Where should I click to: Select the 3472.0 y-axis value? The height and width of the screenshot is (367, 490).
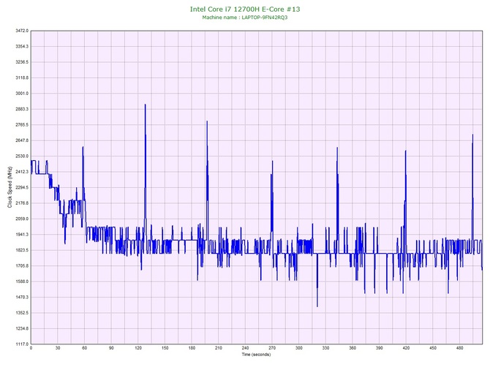pyautogui.click(x=22, y=31)
